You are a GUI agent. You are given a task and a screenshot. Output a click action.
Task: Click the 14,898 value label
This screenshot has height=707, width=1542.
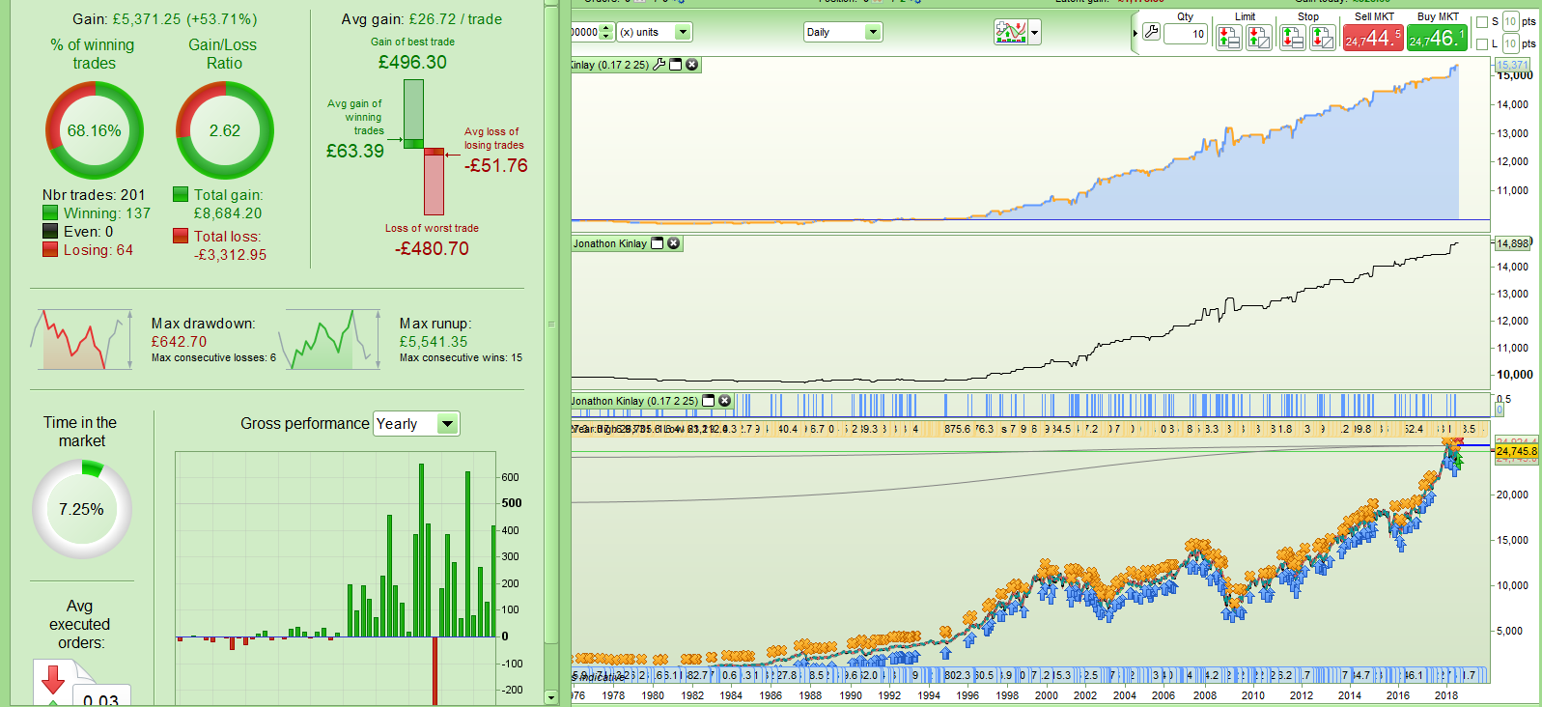pyautogui.click(x=1512, y=243)
